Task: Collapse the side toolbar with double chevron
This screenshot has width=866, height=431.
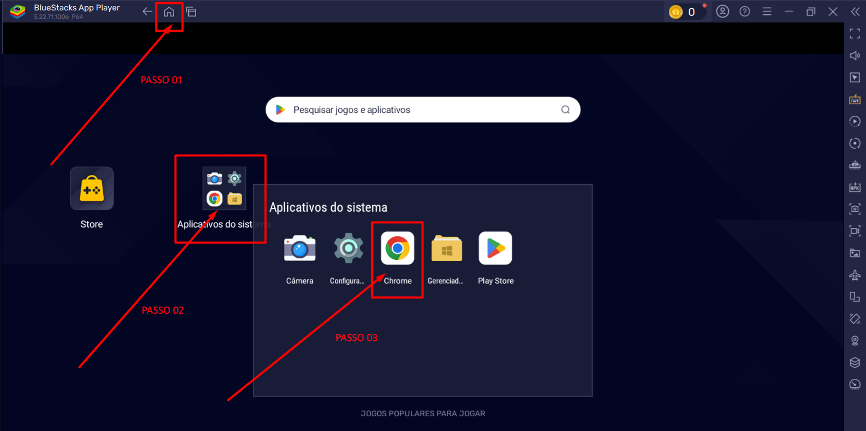Action: click(x=855, y=12)
